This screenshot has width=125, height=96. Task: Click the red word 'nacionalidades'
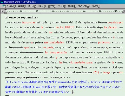[x=54, y=42]
